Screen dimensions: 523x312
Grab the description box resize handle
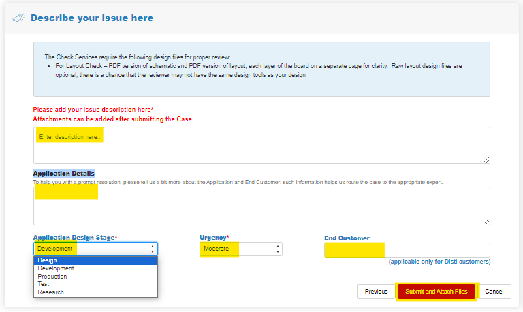click(x=486, y=160)
